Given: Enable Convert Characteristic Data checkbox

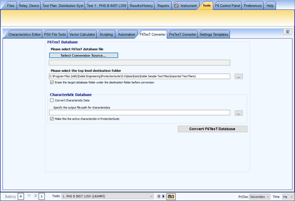Looking at the screenshot, I should 52,100.
